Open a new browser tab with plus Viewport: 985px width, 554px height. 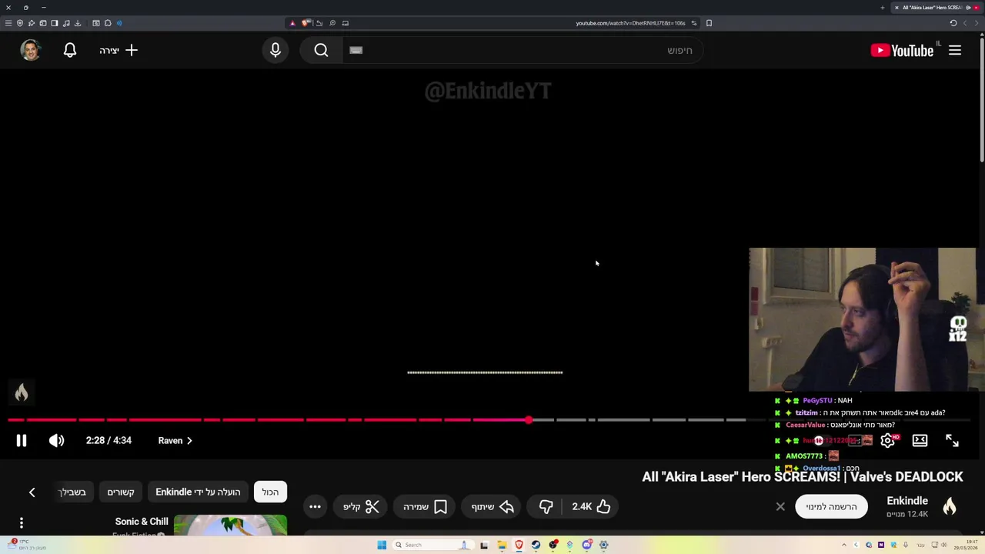click(883, 8)
